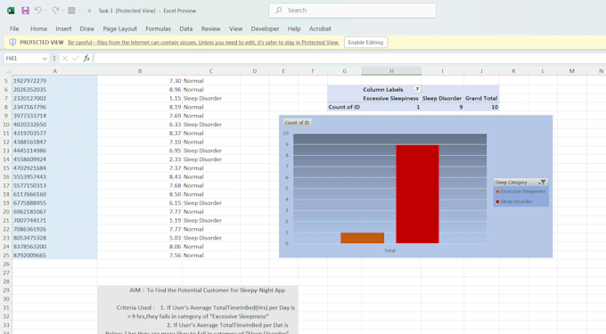This screenshot has height=334, width=606.
Task: Click the AIM text line in row 29
Action: (207, 290)
